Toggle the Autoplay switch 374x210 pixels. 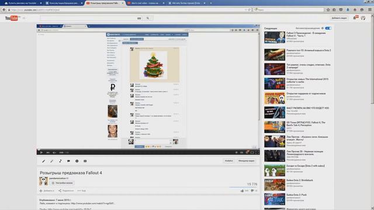328,28
